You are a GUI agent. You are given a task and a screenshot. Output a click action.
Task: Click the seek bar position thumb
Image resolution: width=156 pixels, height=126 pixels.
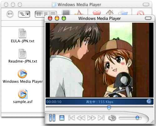[x=109, y=108]
